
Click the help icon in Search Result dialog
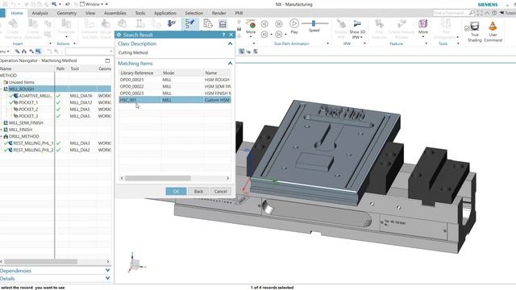224,35
